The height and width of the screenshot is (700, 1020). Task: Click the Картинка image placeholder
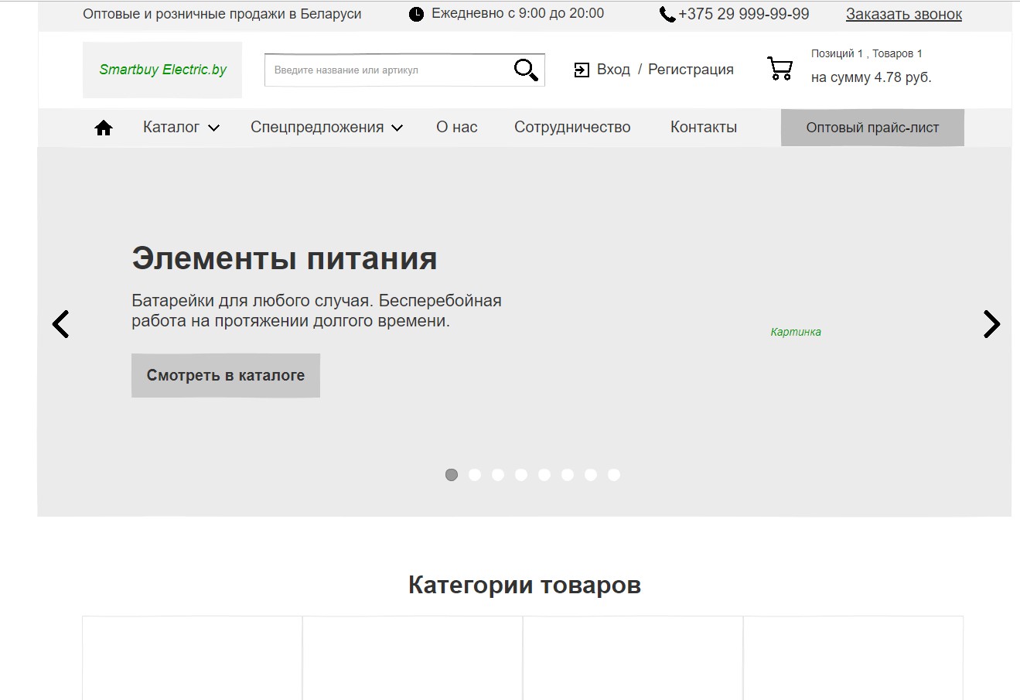pos(796,332)
